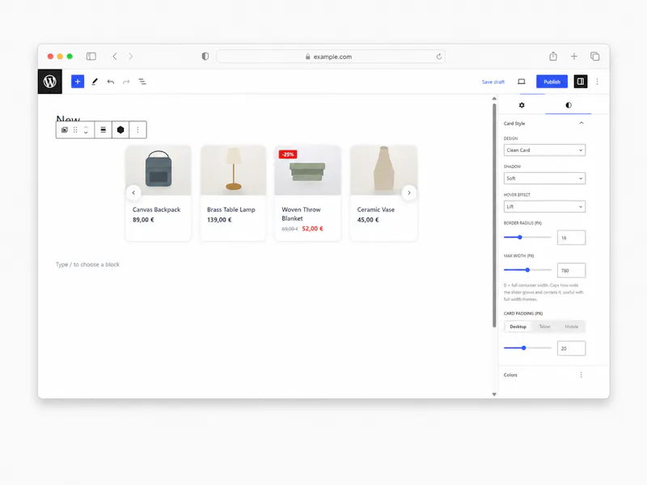This screenshot has height=485, width=647.
Task: Redo the last change
Action: (126, 82)
